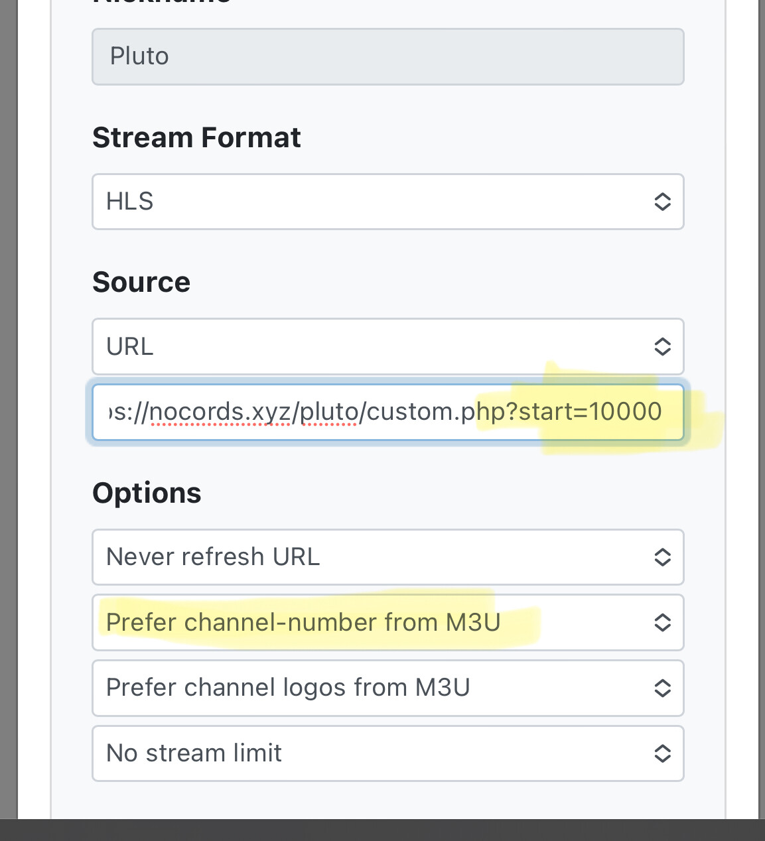Screen dimensions: 765x841
Task: Place cursor on start=10000 in the URL
Action: pos(590,412)
